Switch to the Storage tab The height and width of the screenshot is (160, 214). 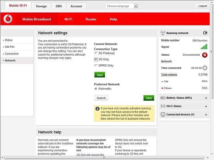(41, 6)
